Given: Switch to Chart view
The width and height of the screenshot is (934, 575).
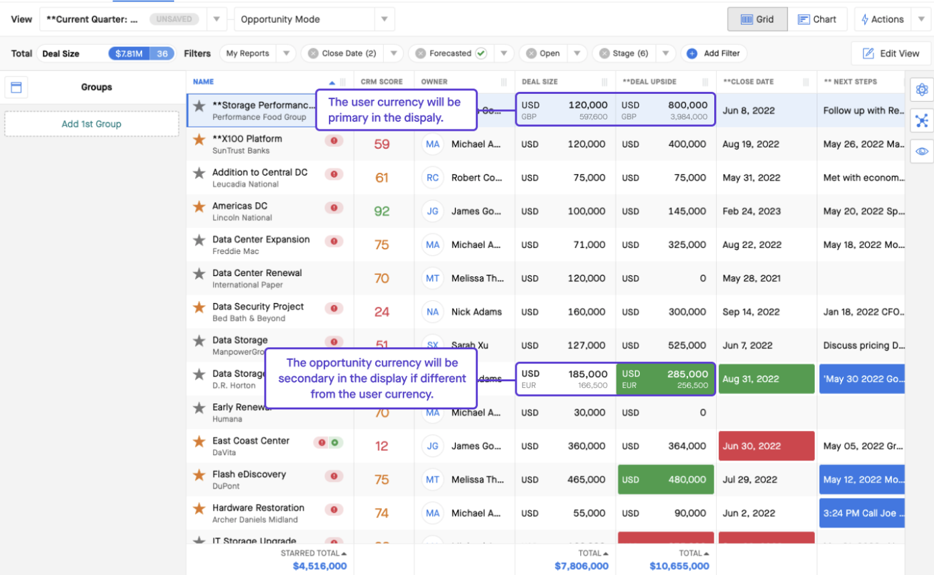Looking at the screenshot, I should [817, 19].
